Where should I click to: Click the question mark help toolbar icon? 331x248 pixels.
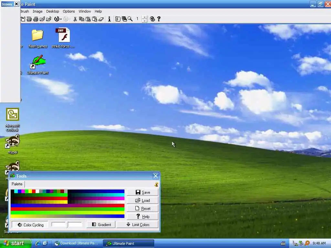[x=159, y=19]
